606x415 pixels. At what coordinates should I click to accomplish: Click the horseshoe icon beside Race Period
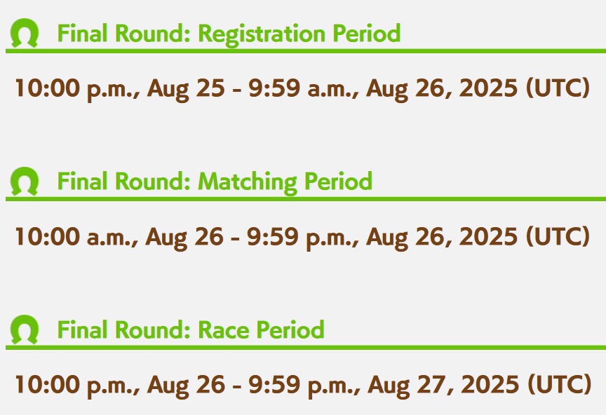(x=25, y=329)
